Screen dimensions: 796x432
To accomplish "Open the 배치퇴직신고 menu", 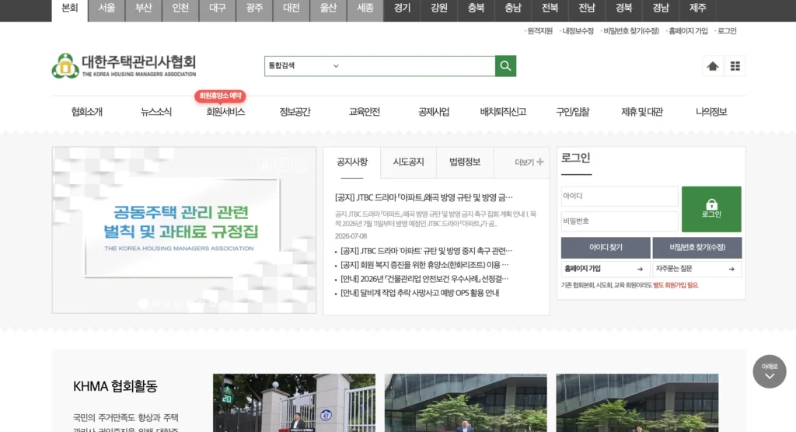I will pyautogui.click(x=503, y=112).
